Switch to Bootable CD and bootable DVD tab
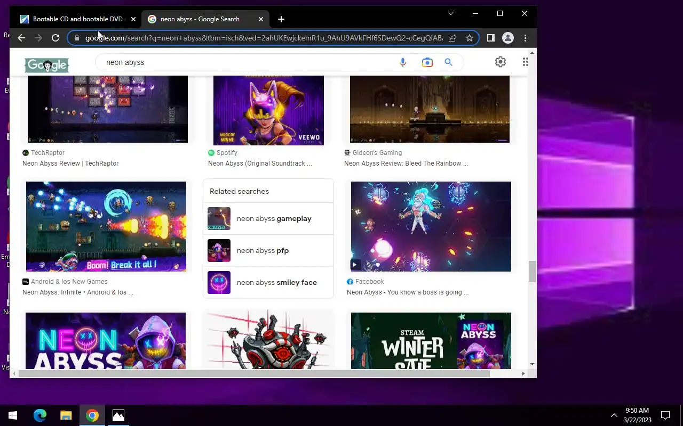Screen dimensions: 683x426 tap(77, 19)
